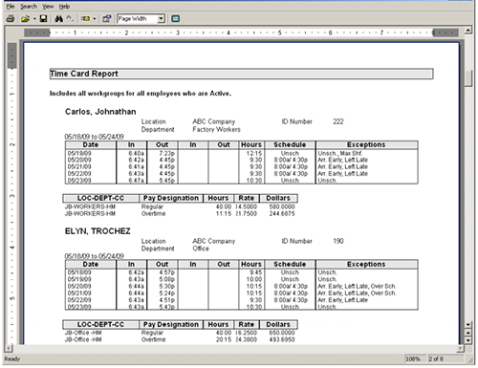Click the horizontal scrollbar right arrow

tap(460, 348)
